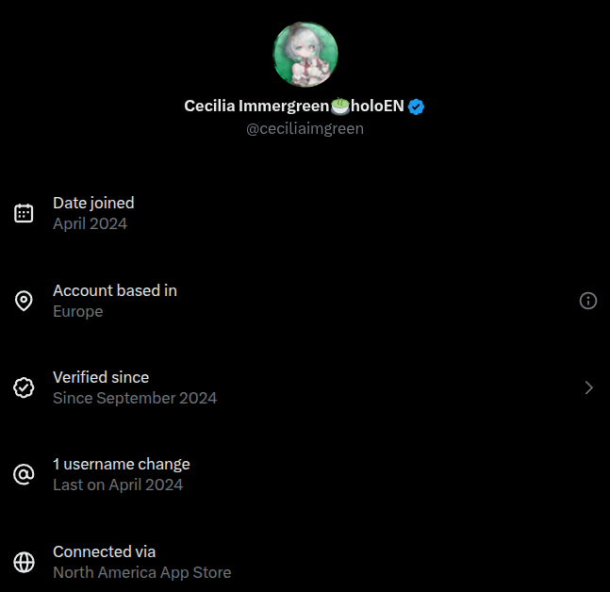Select the Account based in label
The width and height of the screenshot is (610, 592).
pos(115,290)
